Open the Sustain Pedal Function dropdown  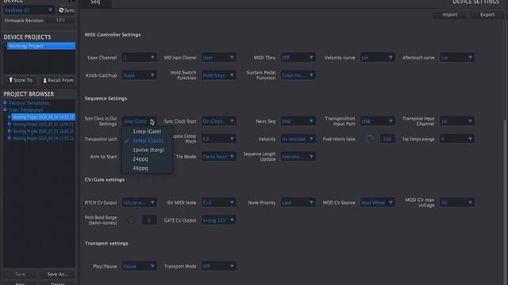pyautogui.click(x=298, y=75)
